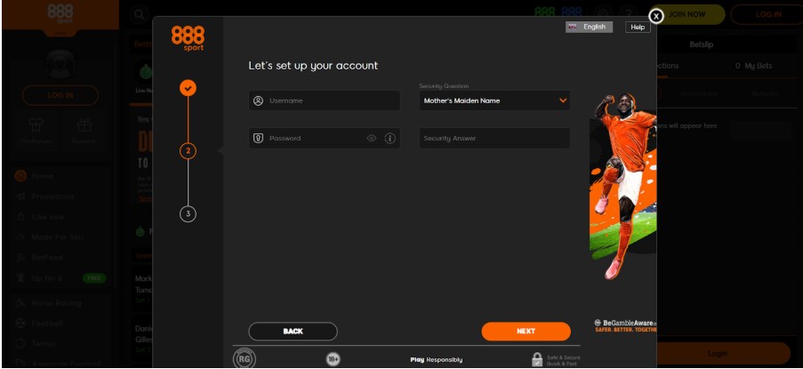Click the 888sport logo in the dialog
This screenshot has width=803, height=369.
pos(188,38)
